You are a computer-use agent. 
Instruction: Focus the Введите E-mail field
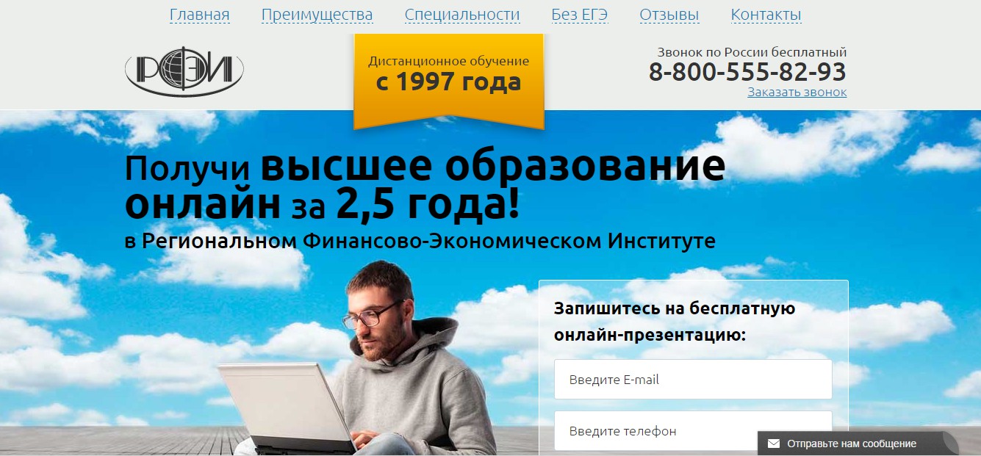click(x=693, y=380)
